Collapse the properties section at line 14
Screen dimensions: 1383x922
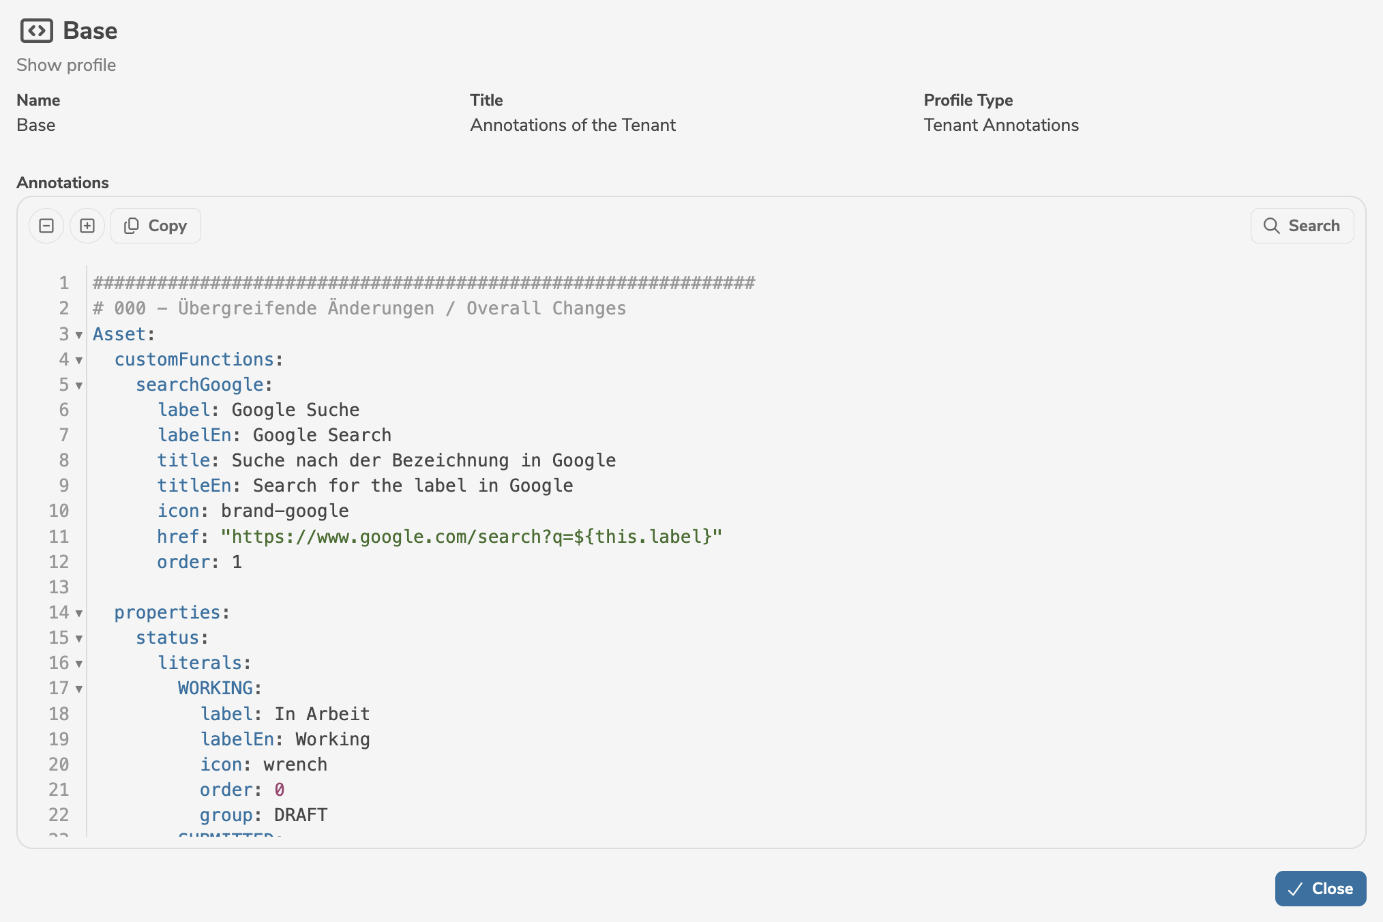[x=79, y=613]
